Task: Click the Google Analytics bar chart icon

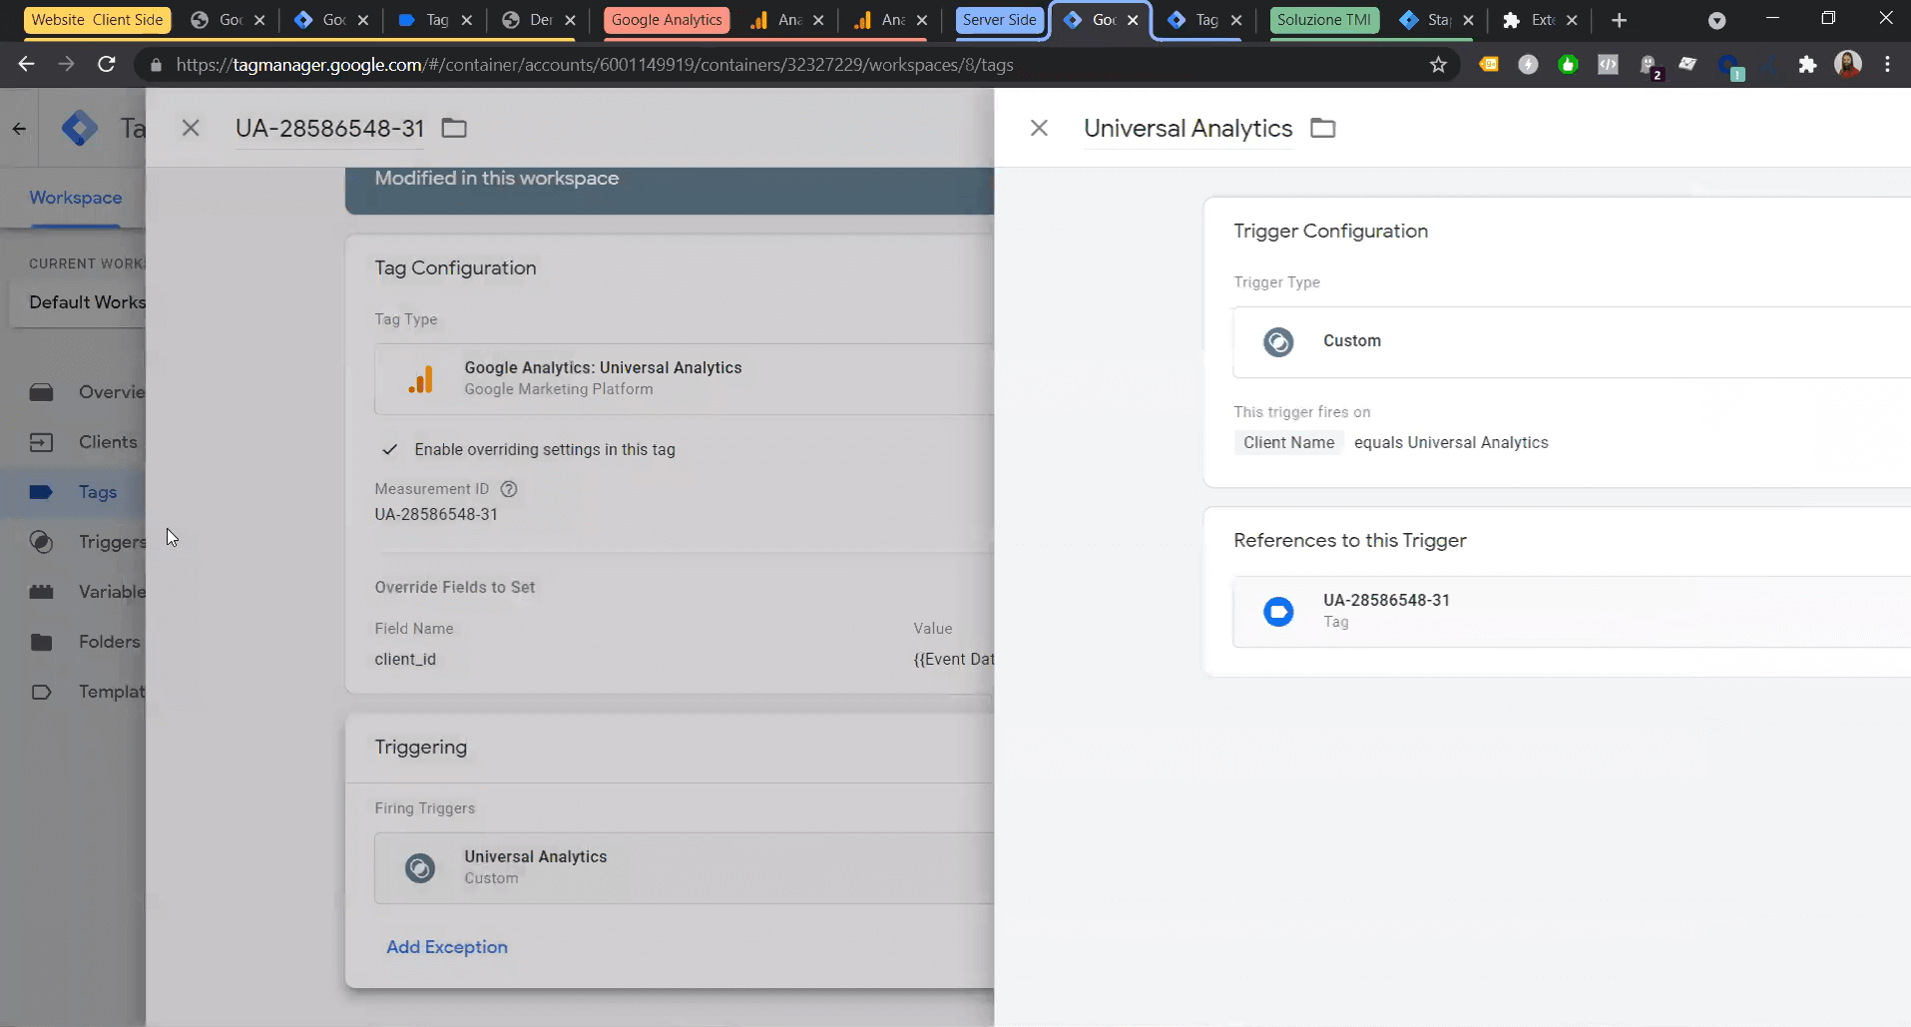Action: [420, 379]
